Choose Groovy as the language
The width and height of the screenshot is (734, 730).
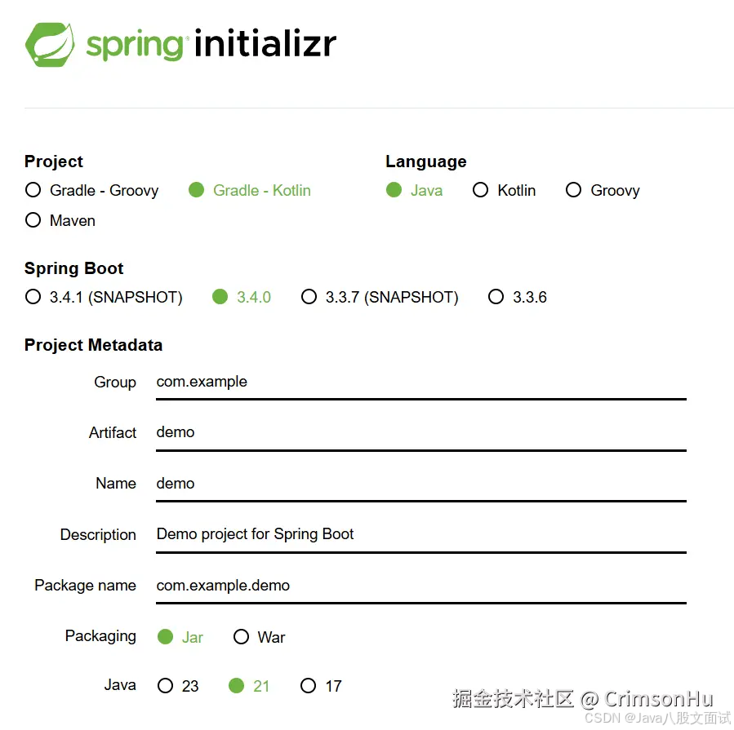574,190
